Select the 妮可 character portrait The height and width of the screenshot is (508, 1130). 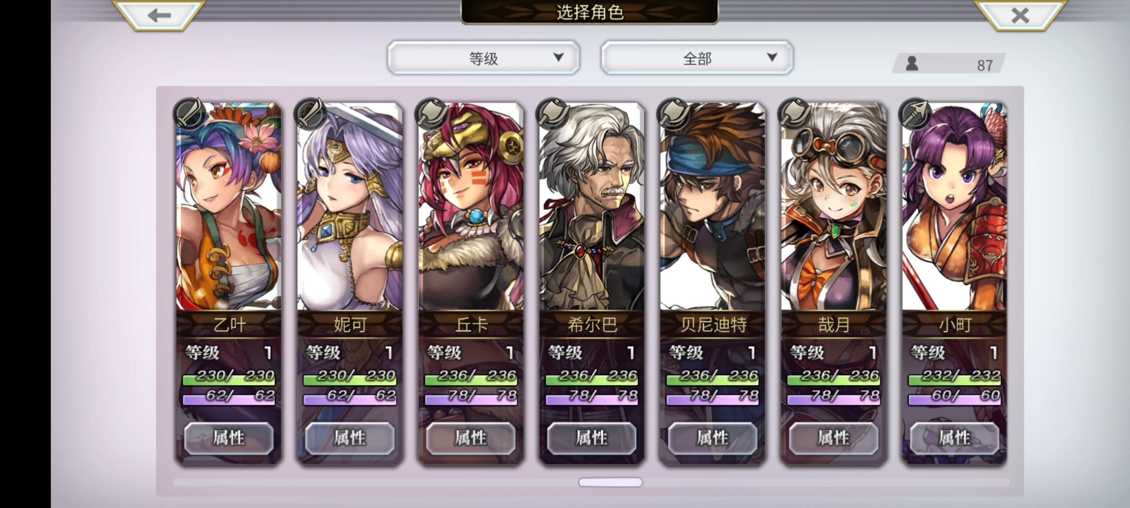(349, 207)
